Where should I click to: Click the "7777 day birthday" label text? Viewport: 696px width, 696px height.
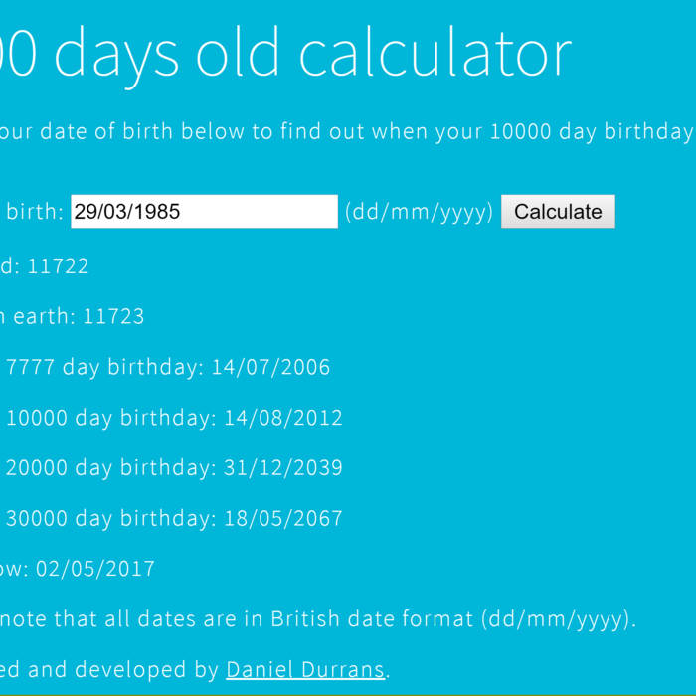[101, 368]
